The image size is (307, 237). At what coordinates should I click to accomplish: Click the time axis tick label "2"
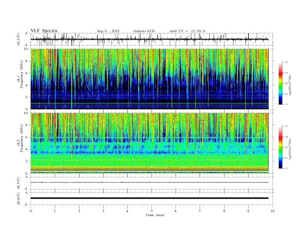point(79,211)
